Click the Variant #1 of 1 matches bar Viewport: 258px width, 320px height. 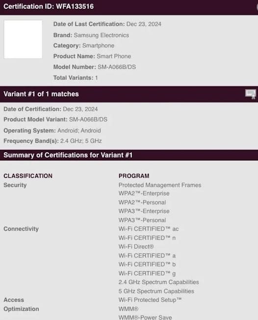tap(129, 94)
